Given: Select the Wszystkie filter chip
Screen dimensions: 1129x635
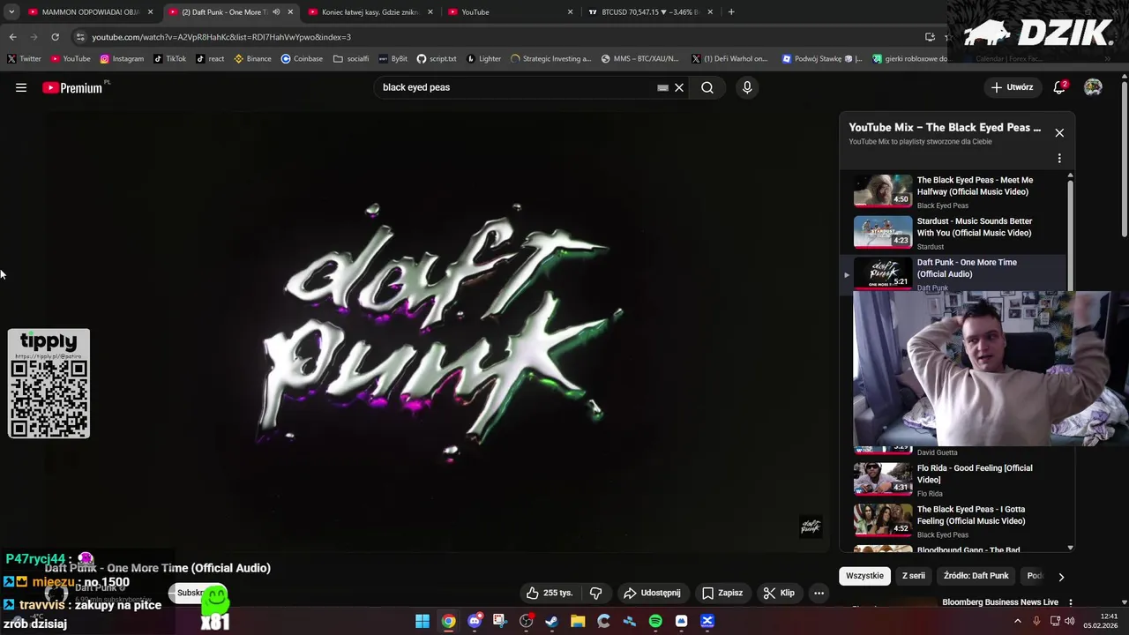Looking at the screenshot, I should tap(864, 576).
